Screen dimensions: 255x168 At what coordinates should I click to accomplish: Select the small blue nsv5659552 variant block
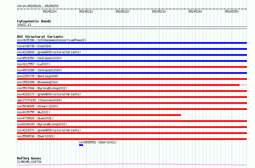[x=81, y=145]
